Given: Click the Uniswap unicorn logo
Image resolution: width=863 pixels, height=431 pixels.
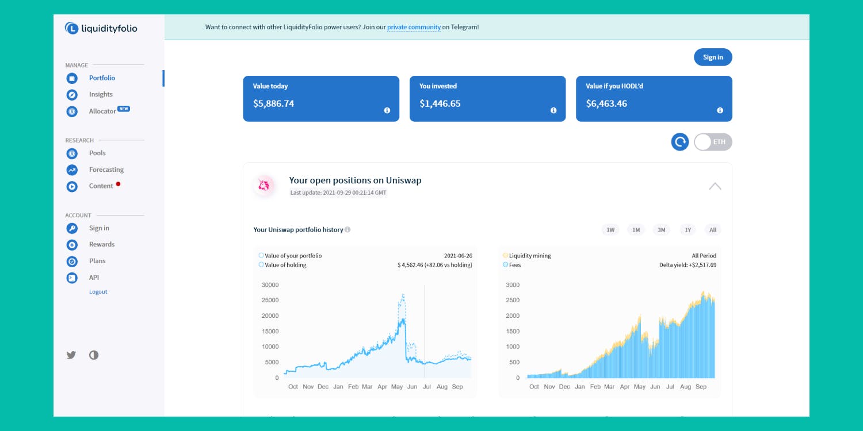Looking at the screenshot, I should click(264, 185).
